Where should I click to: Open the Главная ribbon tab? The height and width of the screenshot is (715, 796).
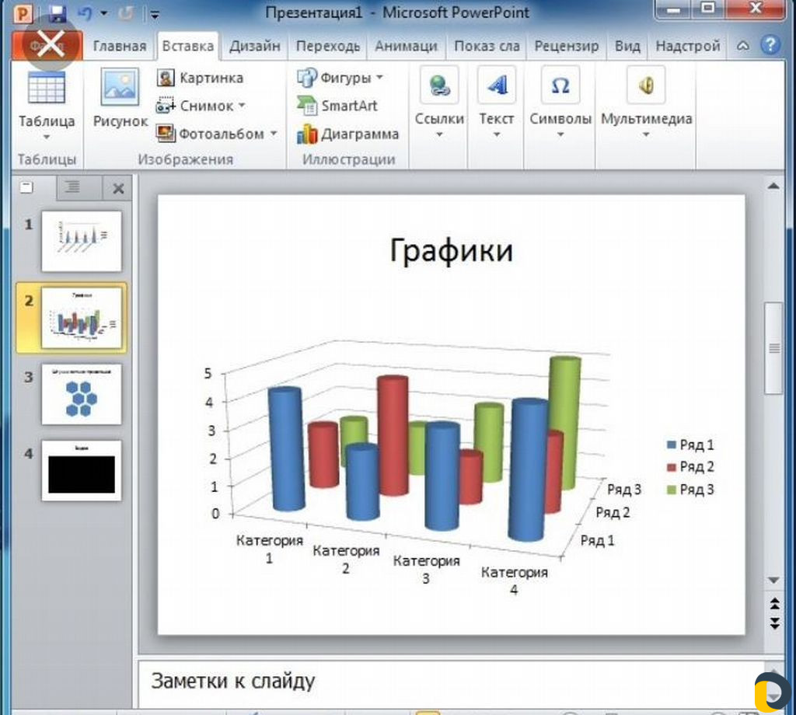(x=120, y=46)
